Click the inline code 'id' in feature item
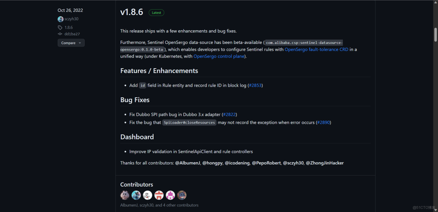Screen dimensions: 438x212 tap(143, 85)
